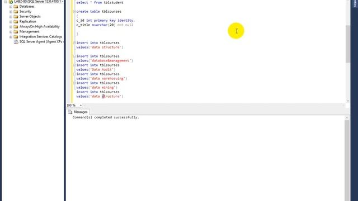The height and width of the screenshot is (201, 358).
Task: Click the Security folder icon
Action: (x=16, y=12)
